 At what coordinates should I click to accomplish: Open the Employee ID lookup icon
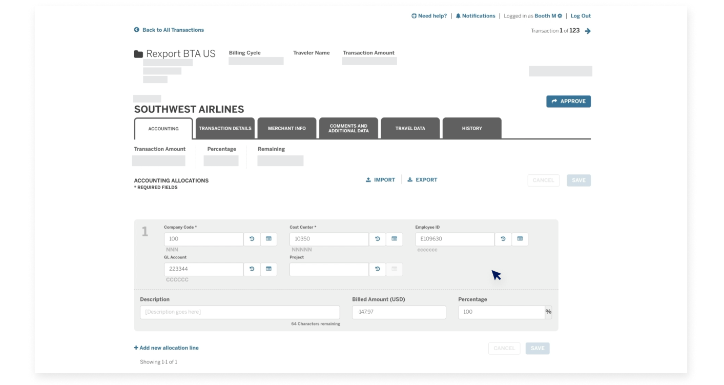click(520, 239)
